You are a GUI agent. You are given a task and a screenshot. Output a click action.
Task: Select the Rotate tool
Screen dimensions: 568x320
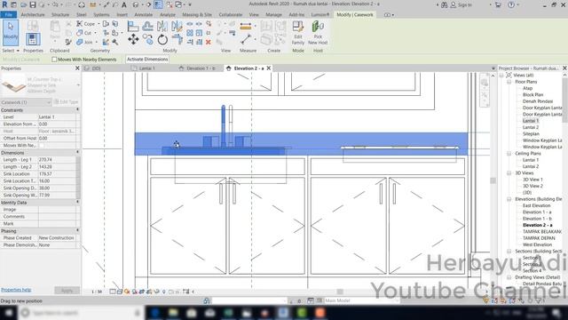pyautogui.click(x=162, y=39)
